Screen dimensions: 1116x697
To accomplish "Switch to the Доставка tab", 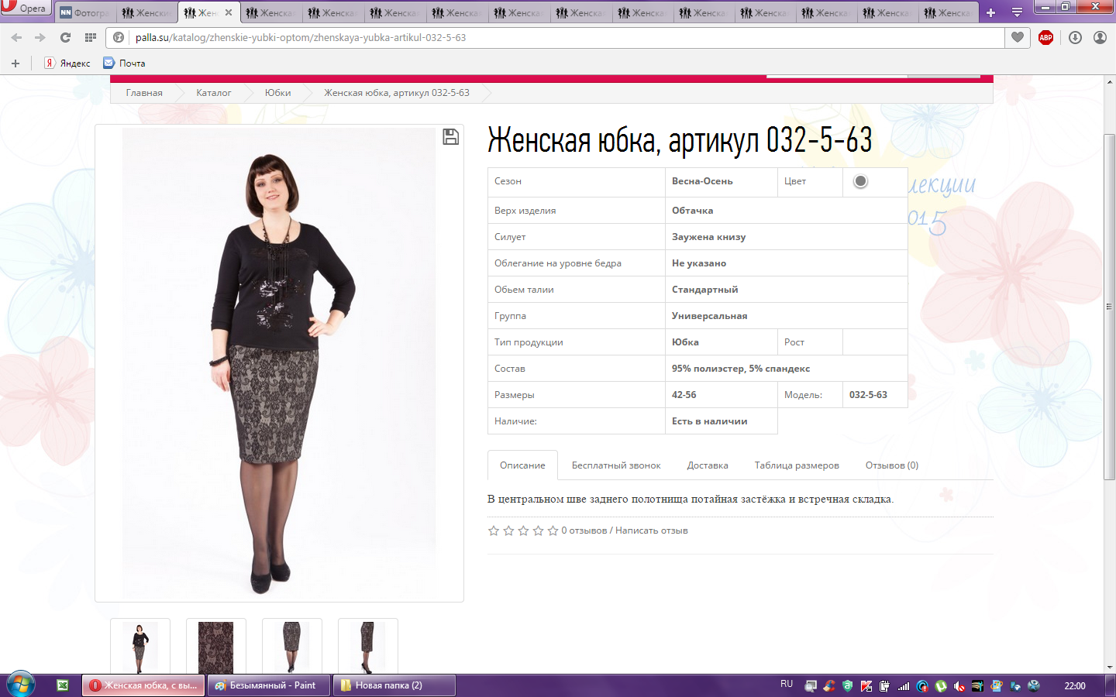I will pos(707,465).
